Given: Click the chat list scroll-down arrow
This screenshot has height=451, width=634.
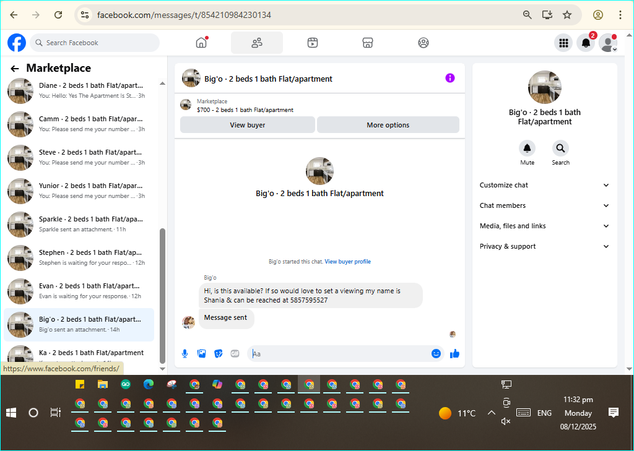Looking at the screenshot, I should coord(163,369).
